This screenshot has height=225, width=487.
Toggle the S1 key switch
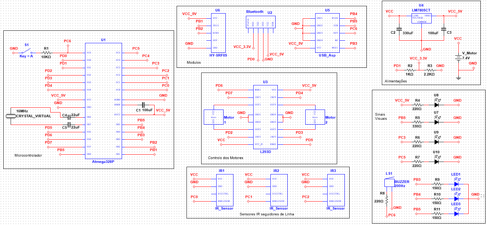coord(27,51)
